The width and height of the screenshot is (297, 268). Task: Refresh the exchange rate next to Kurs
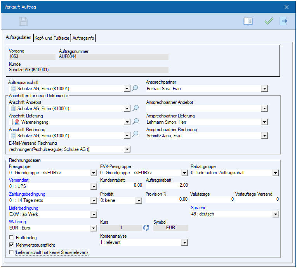(146, 228)
